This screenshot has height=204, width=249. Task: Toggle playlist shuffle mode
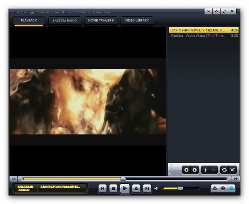[x=233, y=170]
